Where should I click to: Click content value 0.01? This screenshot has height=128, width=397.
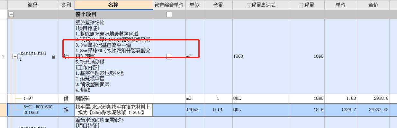218,110
